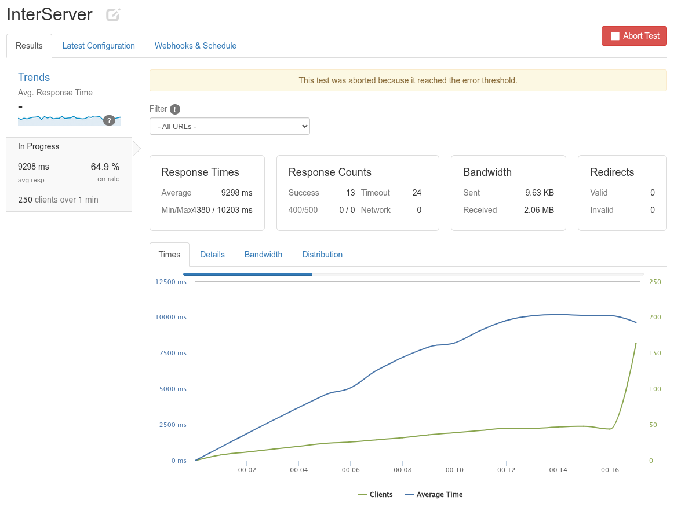Viewport: 692px width, 519px height.
Task: Open the Bandwidth chart tab
Action: 263,255
